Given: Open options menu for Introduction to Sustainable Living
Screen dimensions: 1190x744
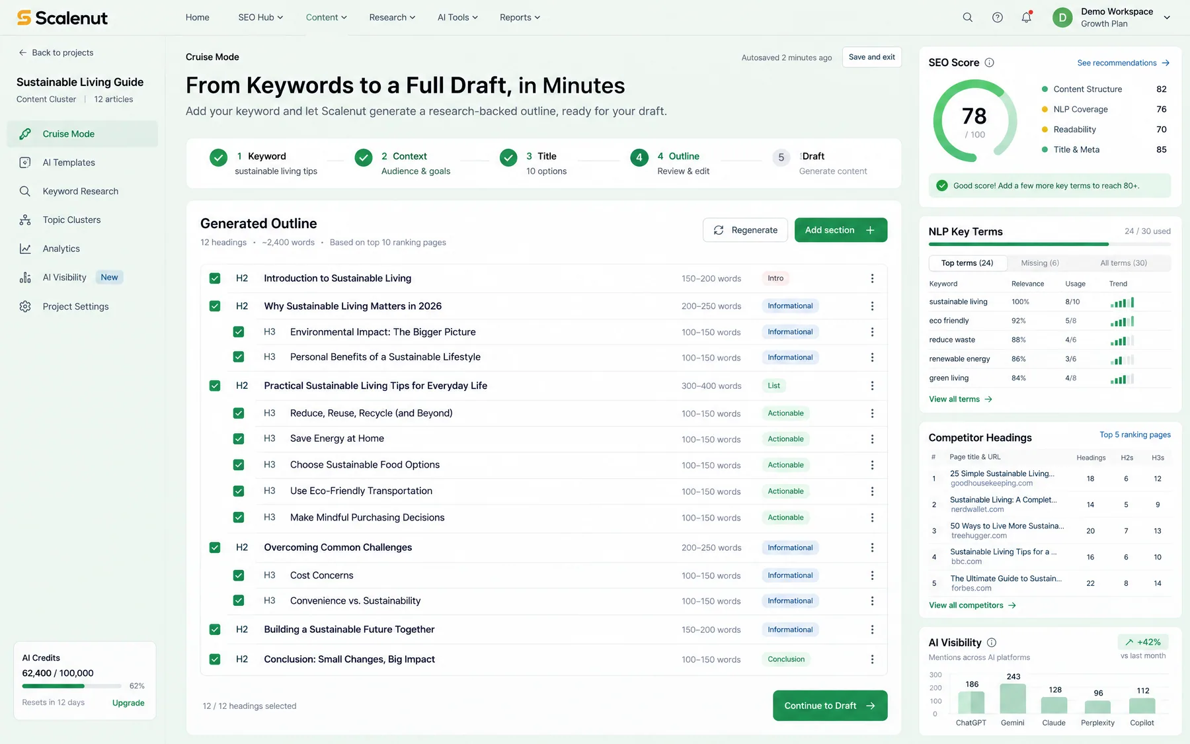Looking at the screenshot, I should [x=872, y=278].
